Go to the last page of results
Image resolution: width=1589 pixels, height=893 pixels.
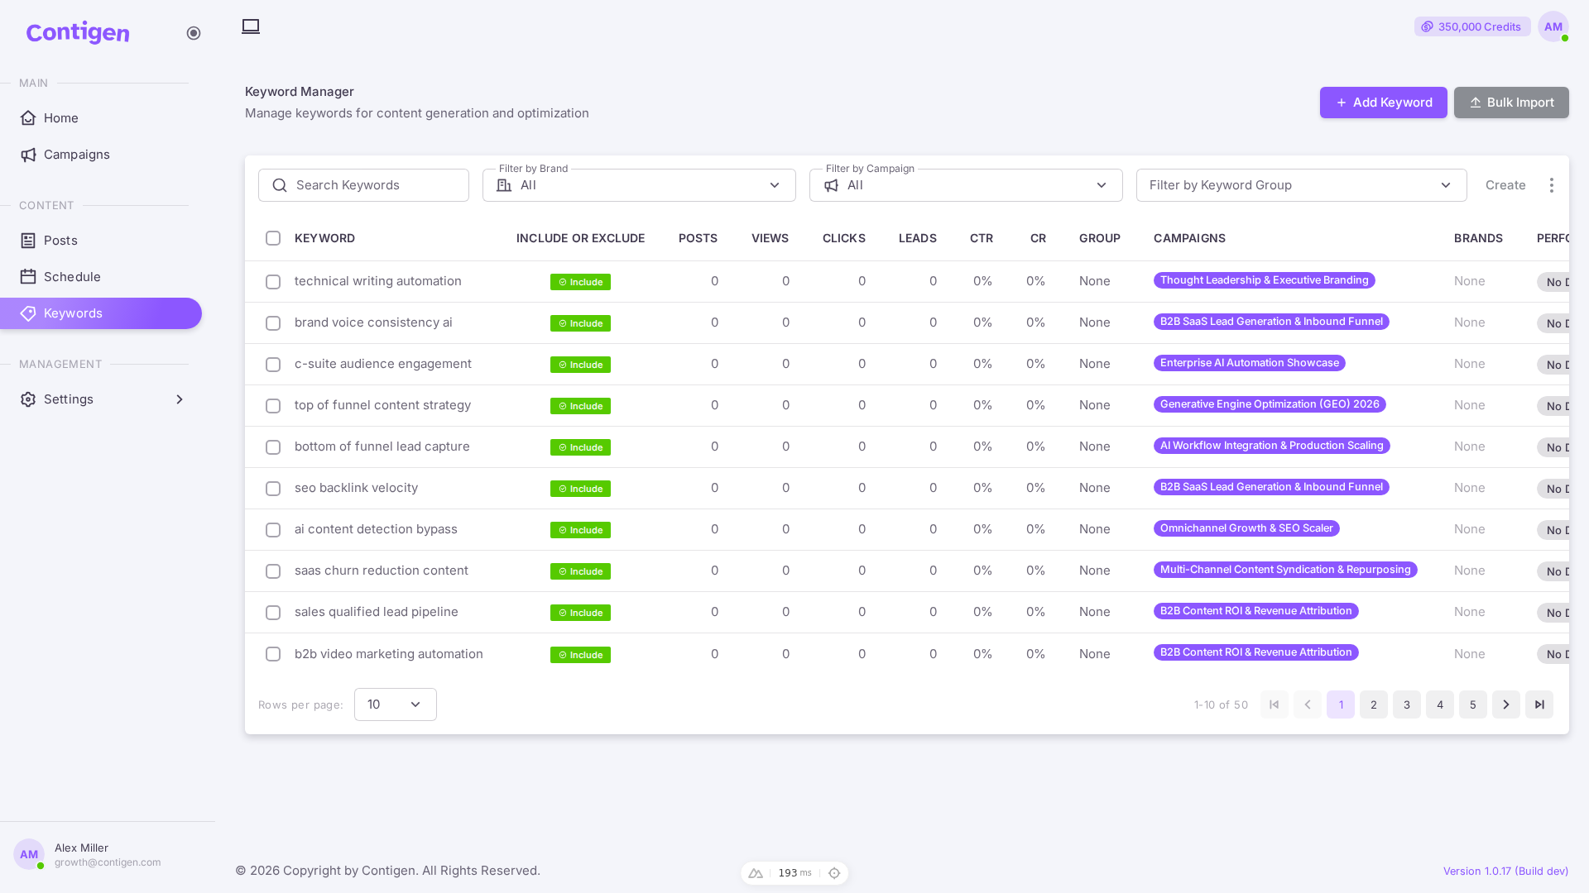1539,704
